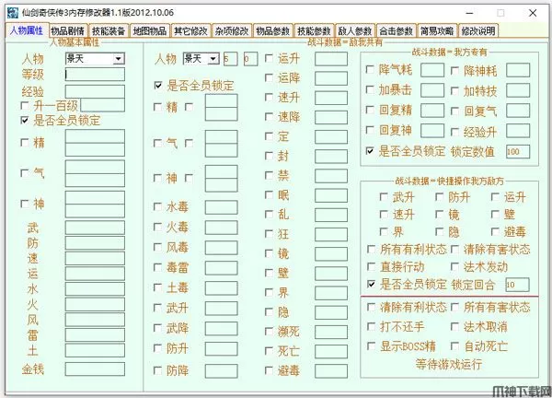Image resolution: width=552 pixels, height=398 pixels.
Task: Enable the 定 status checkbox
Action: (x=269, y=136)
